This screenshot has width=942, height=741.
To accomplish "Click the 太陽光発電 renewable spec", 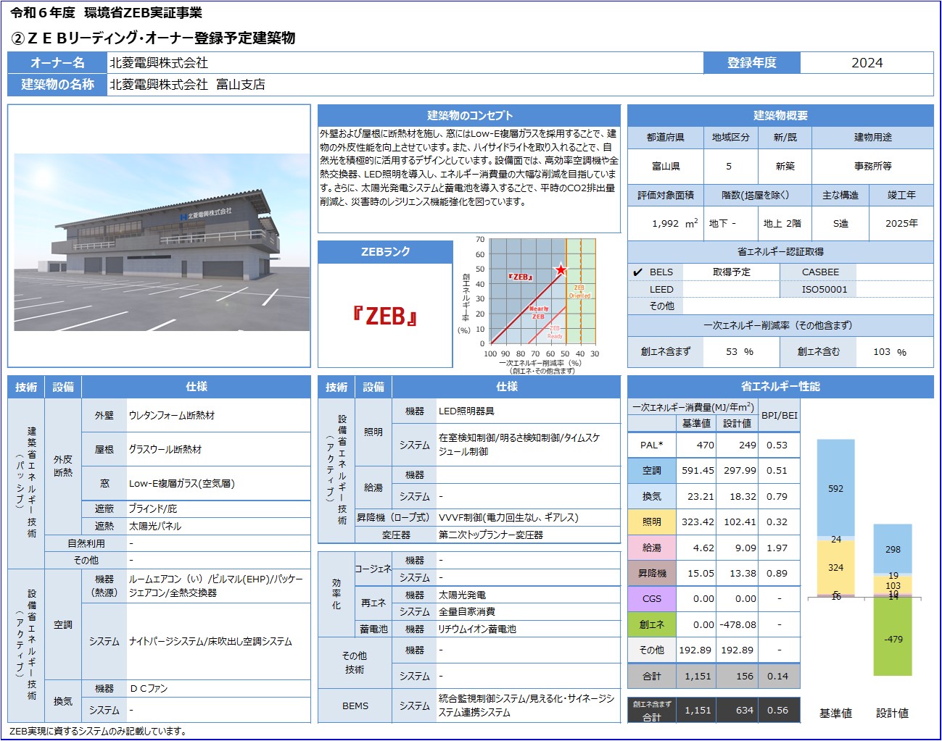I will pyautogui.click(x=462, y=595).
